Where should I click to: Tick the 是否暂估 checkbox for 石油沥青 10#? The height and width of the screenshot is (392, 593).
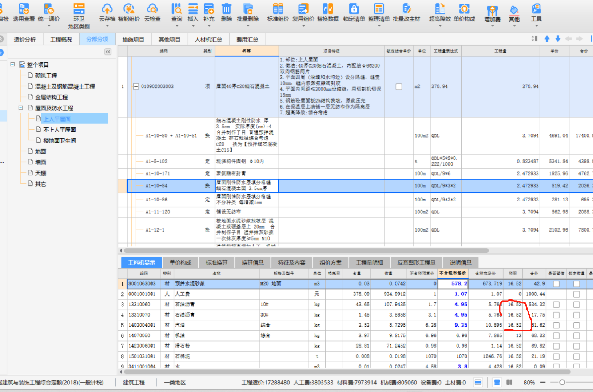point(556,305)
